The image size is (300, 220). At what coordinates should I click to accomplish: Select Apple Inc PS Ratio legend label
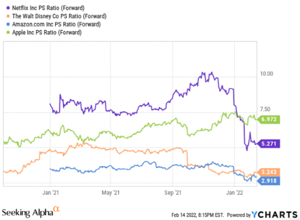[47, 33]
